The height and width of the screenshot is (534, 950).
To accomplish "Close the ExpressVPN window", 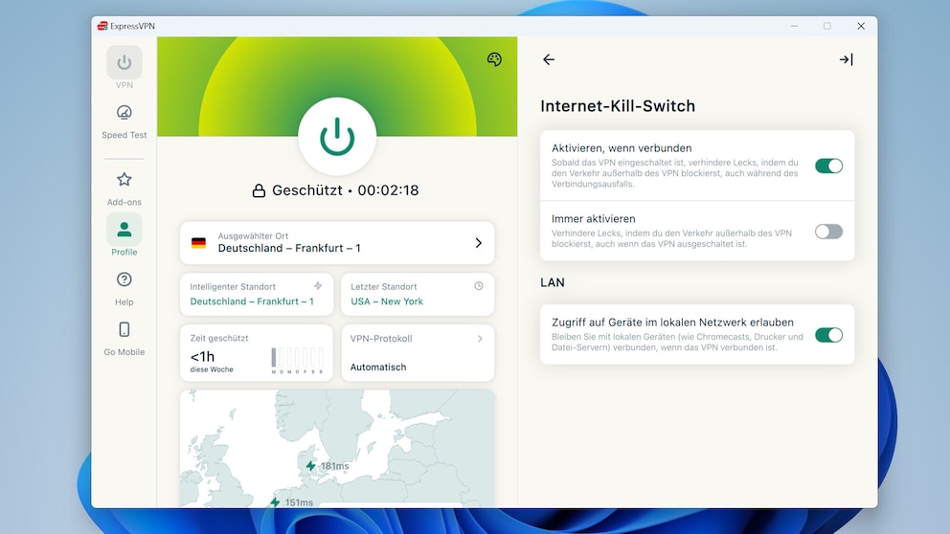I will (x=861, y=26).
